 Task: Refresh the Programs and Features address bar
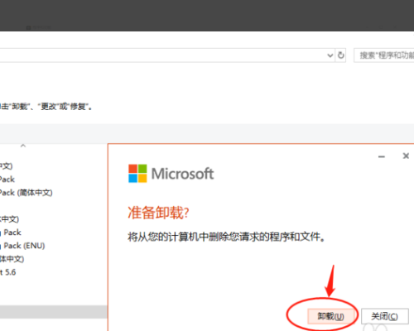tap(341, 55)
